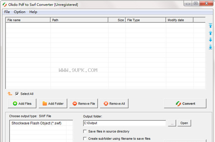Sort list by Path column header
The height and width of the screenshot is (142, 215).
(79, 20)
